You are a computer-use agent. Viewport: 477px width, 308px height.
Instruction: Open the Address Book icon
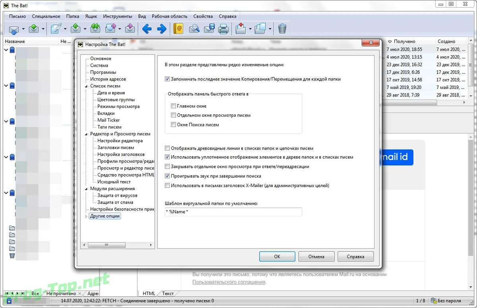[178, 29]
